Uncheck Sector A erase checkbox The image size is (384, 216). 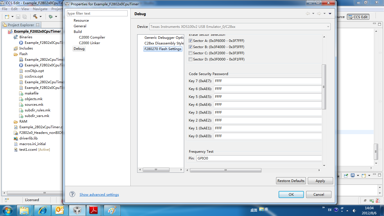[x=191, y=41]
